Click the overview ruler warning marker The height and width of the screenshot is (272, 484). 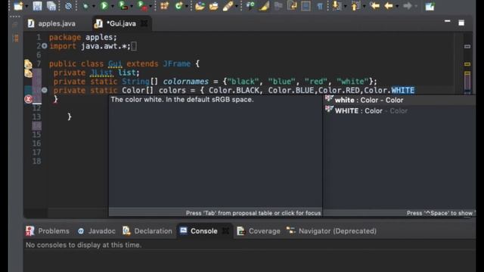pyautogui.click(x=467, y=64)
